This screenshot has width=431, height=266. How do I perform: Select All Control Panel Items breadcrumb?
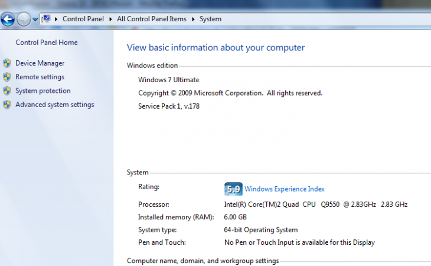tap(152, 19)
